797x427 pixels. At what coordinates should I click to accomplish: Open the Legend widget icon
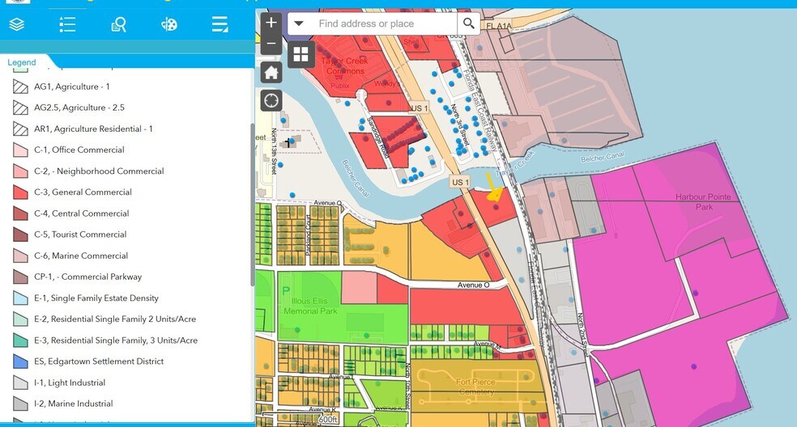click(67, 25)
